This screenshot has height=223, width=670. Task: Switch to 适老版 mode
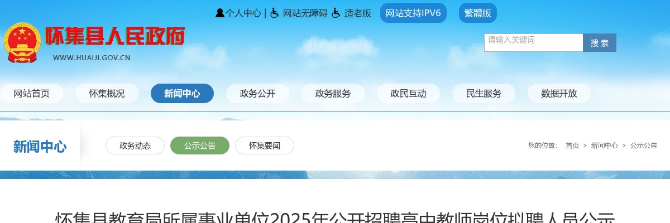(357, 13)
